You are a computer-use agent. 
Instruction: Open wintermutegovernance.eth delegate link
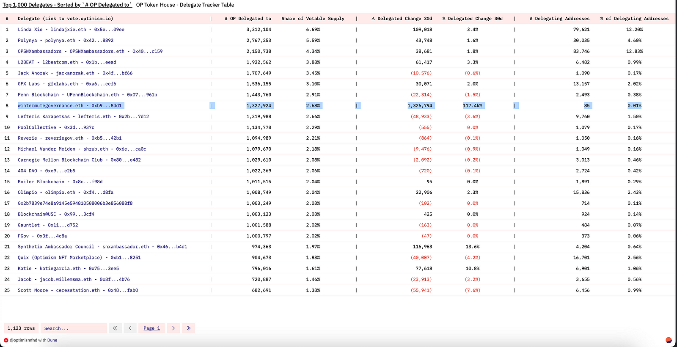(x=70, y=106)
